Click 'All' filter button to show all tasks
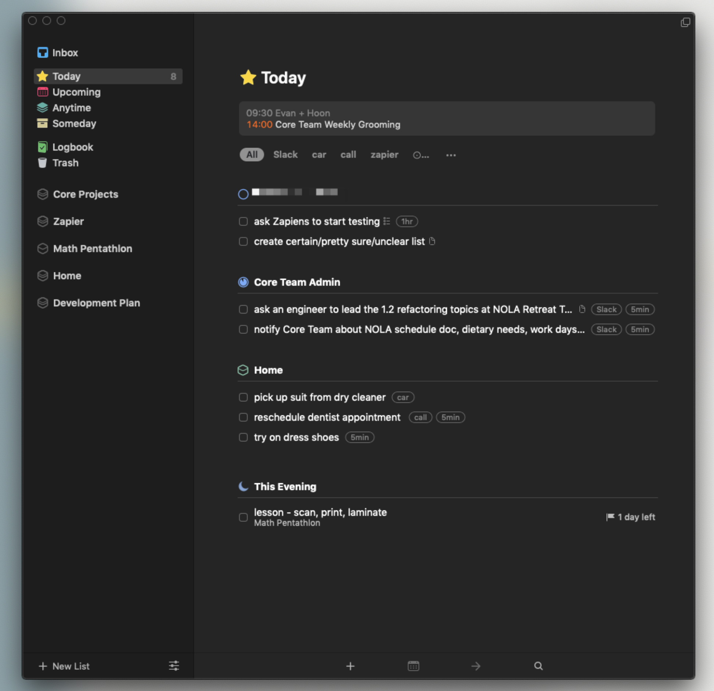 (x=252, y=154)
